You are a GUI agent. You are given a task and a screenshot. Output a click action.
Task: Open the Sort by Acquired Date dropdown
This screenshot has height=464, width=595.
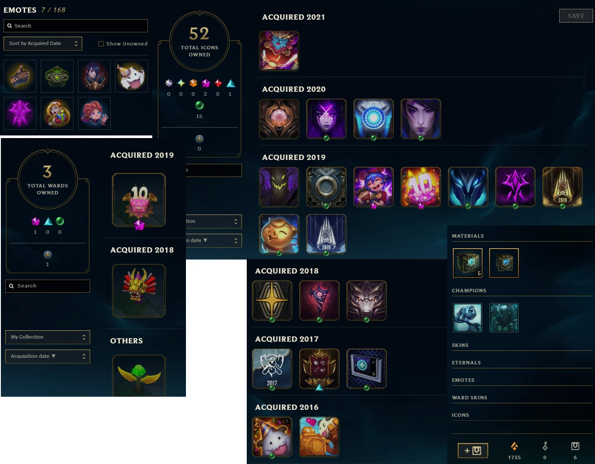click(x=43, y=43)
